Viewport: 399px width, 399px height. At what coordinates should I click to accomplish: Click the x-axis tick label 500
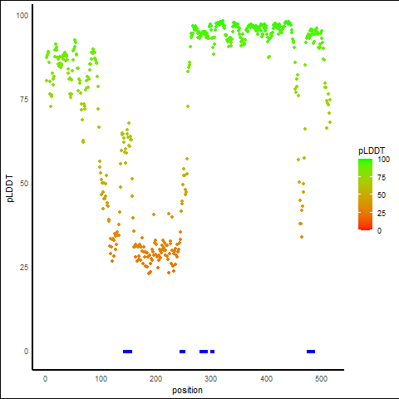click(x=322, y=378)
